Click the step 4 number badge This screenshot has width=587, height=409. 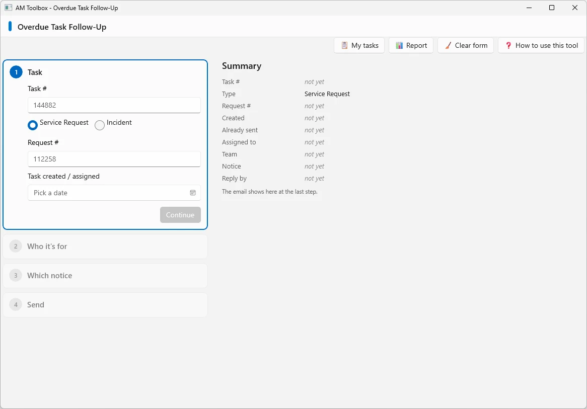click(16, 304)
